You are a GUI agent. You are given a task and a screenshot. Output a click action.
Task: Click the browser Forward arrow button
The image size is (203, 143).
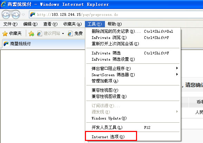pos(16,14)
